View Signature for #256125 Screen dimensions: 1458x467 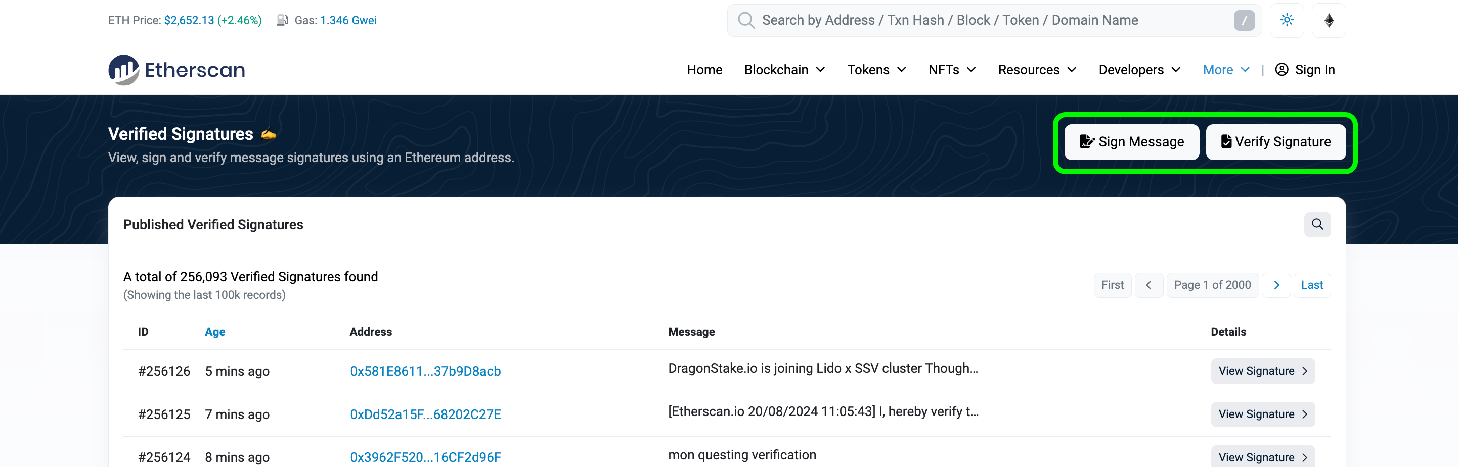1263,414
